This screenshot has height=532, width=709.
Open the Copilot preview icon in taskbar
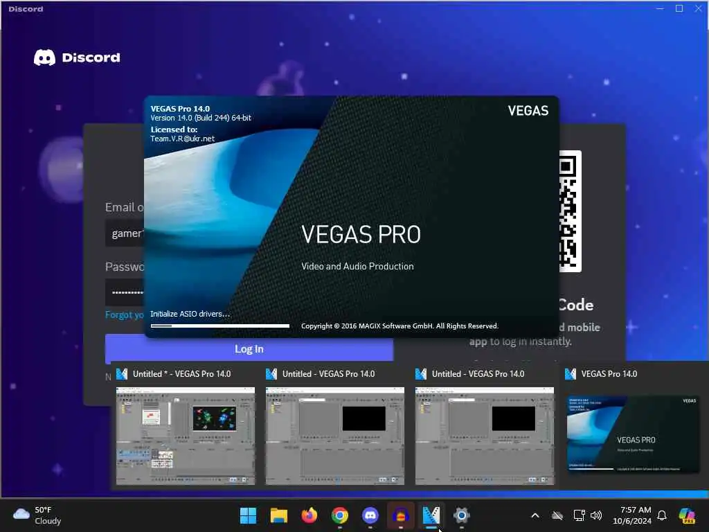(687, 515)
